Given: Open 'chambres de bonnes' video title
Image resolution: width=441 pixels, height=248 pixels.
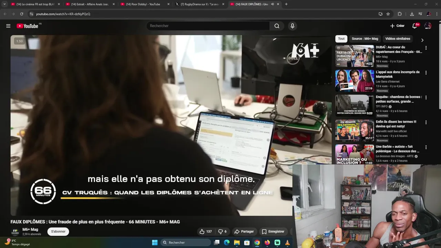Looking at the screenshot, I should click(398, 99).
